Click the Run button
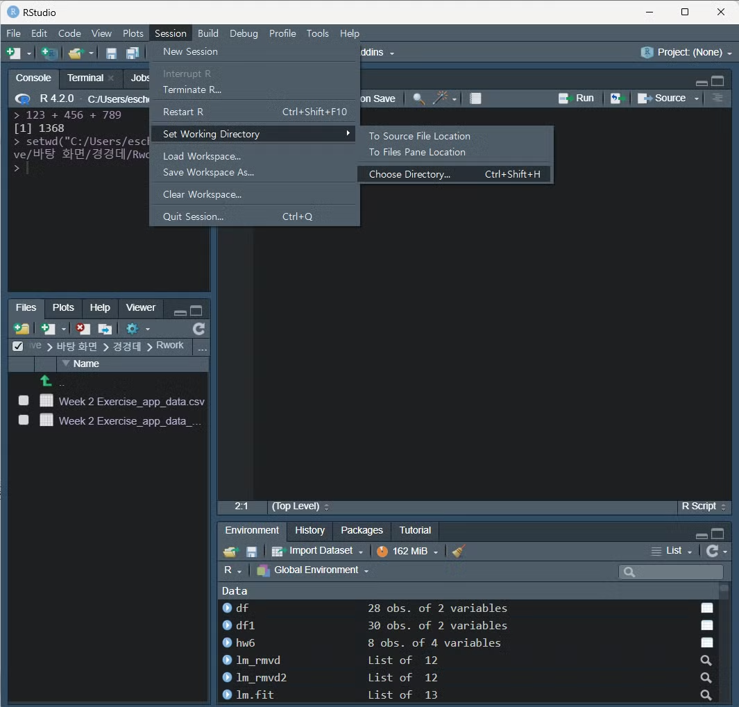This screenshot has height=707, width=739. [x=576, y=98]
